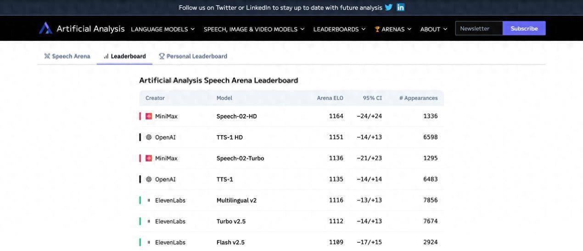Sort by Arena ELO column header
The image size is (583, 251).
[330, 98]
